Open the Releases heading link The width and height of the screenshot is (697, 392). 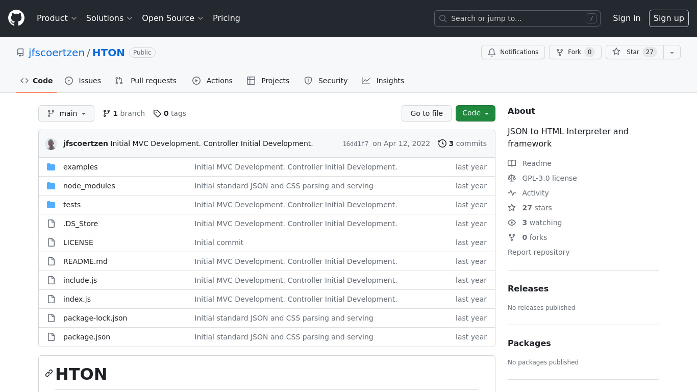coord(528,288)
